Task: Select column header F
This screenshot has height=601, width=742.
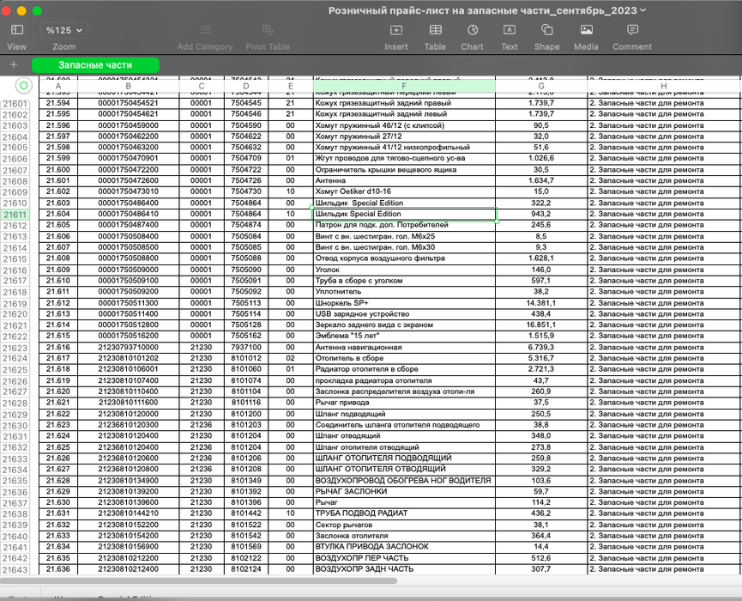Action: (x=403, y=85)
